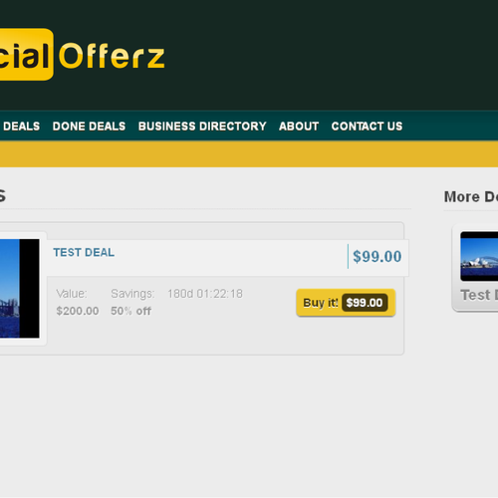Click the Savings 50% off label

click(132, 302)
